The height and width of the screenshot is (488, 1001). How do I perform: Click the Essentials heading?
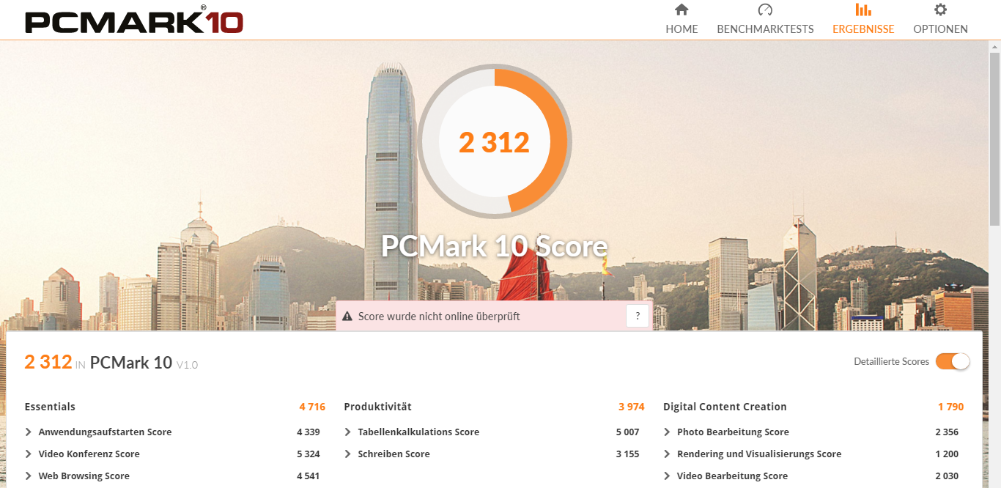[x=50, y=407]
